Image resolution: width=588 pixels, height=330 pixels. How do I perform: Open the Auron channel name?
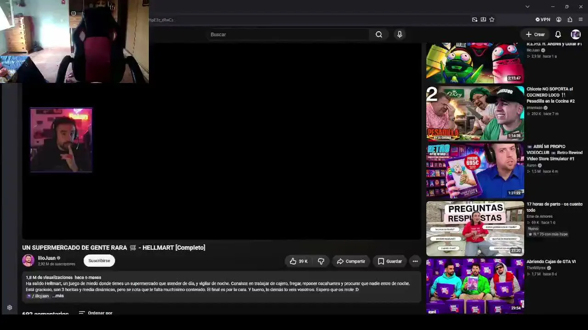click(531, 165)
